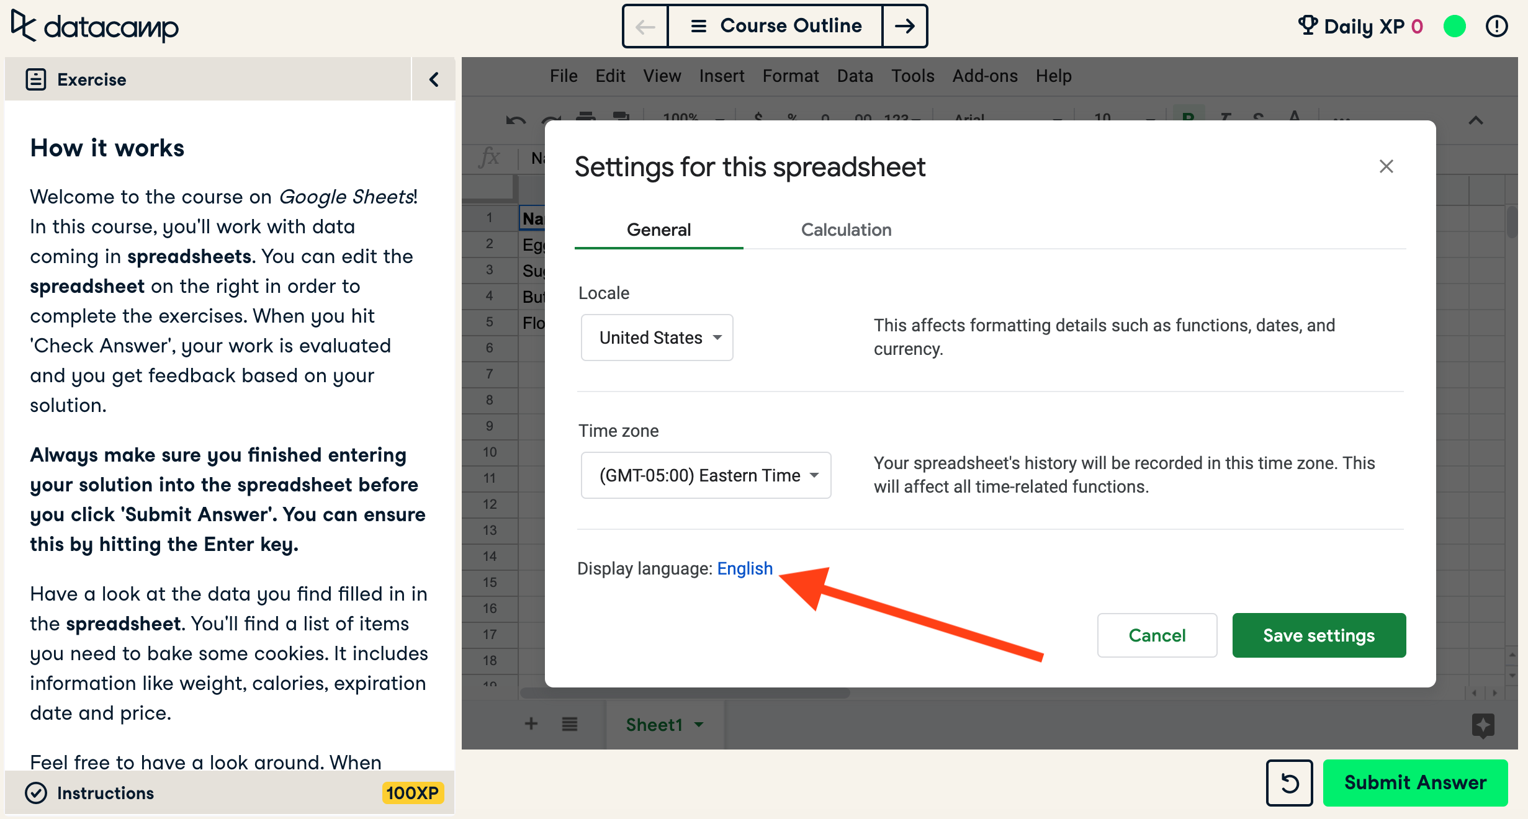Go to previous exercise arrow
The image size is (1528, 819).
click(x=645, y=26)
